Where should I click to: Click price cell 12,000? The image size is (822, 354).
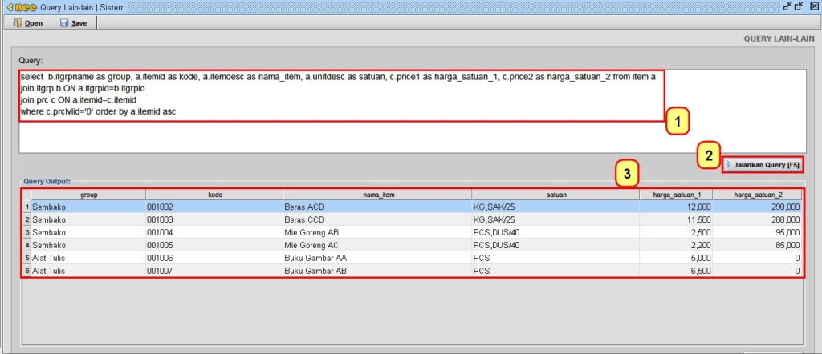pyautogui.click(x=676, y=207)
